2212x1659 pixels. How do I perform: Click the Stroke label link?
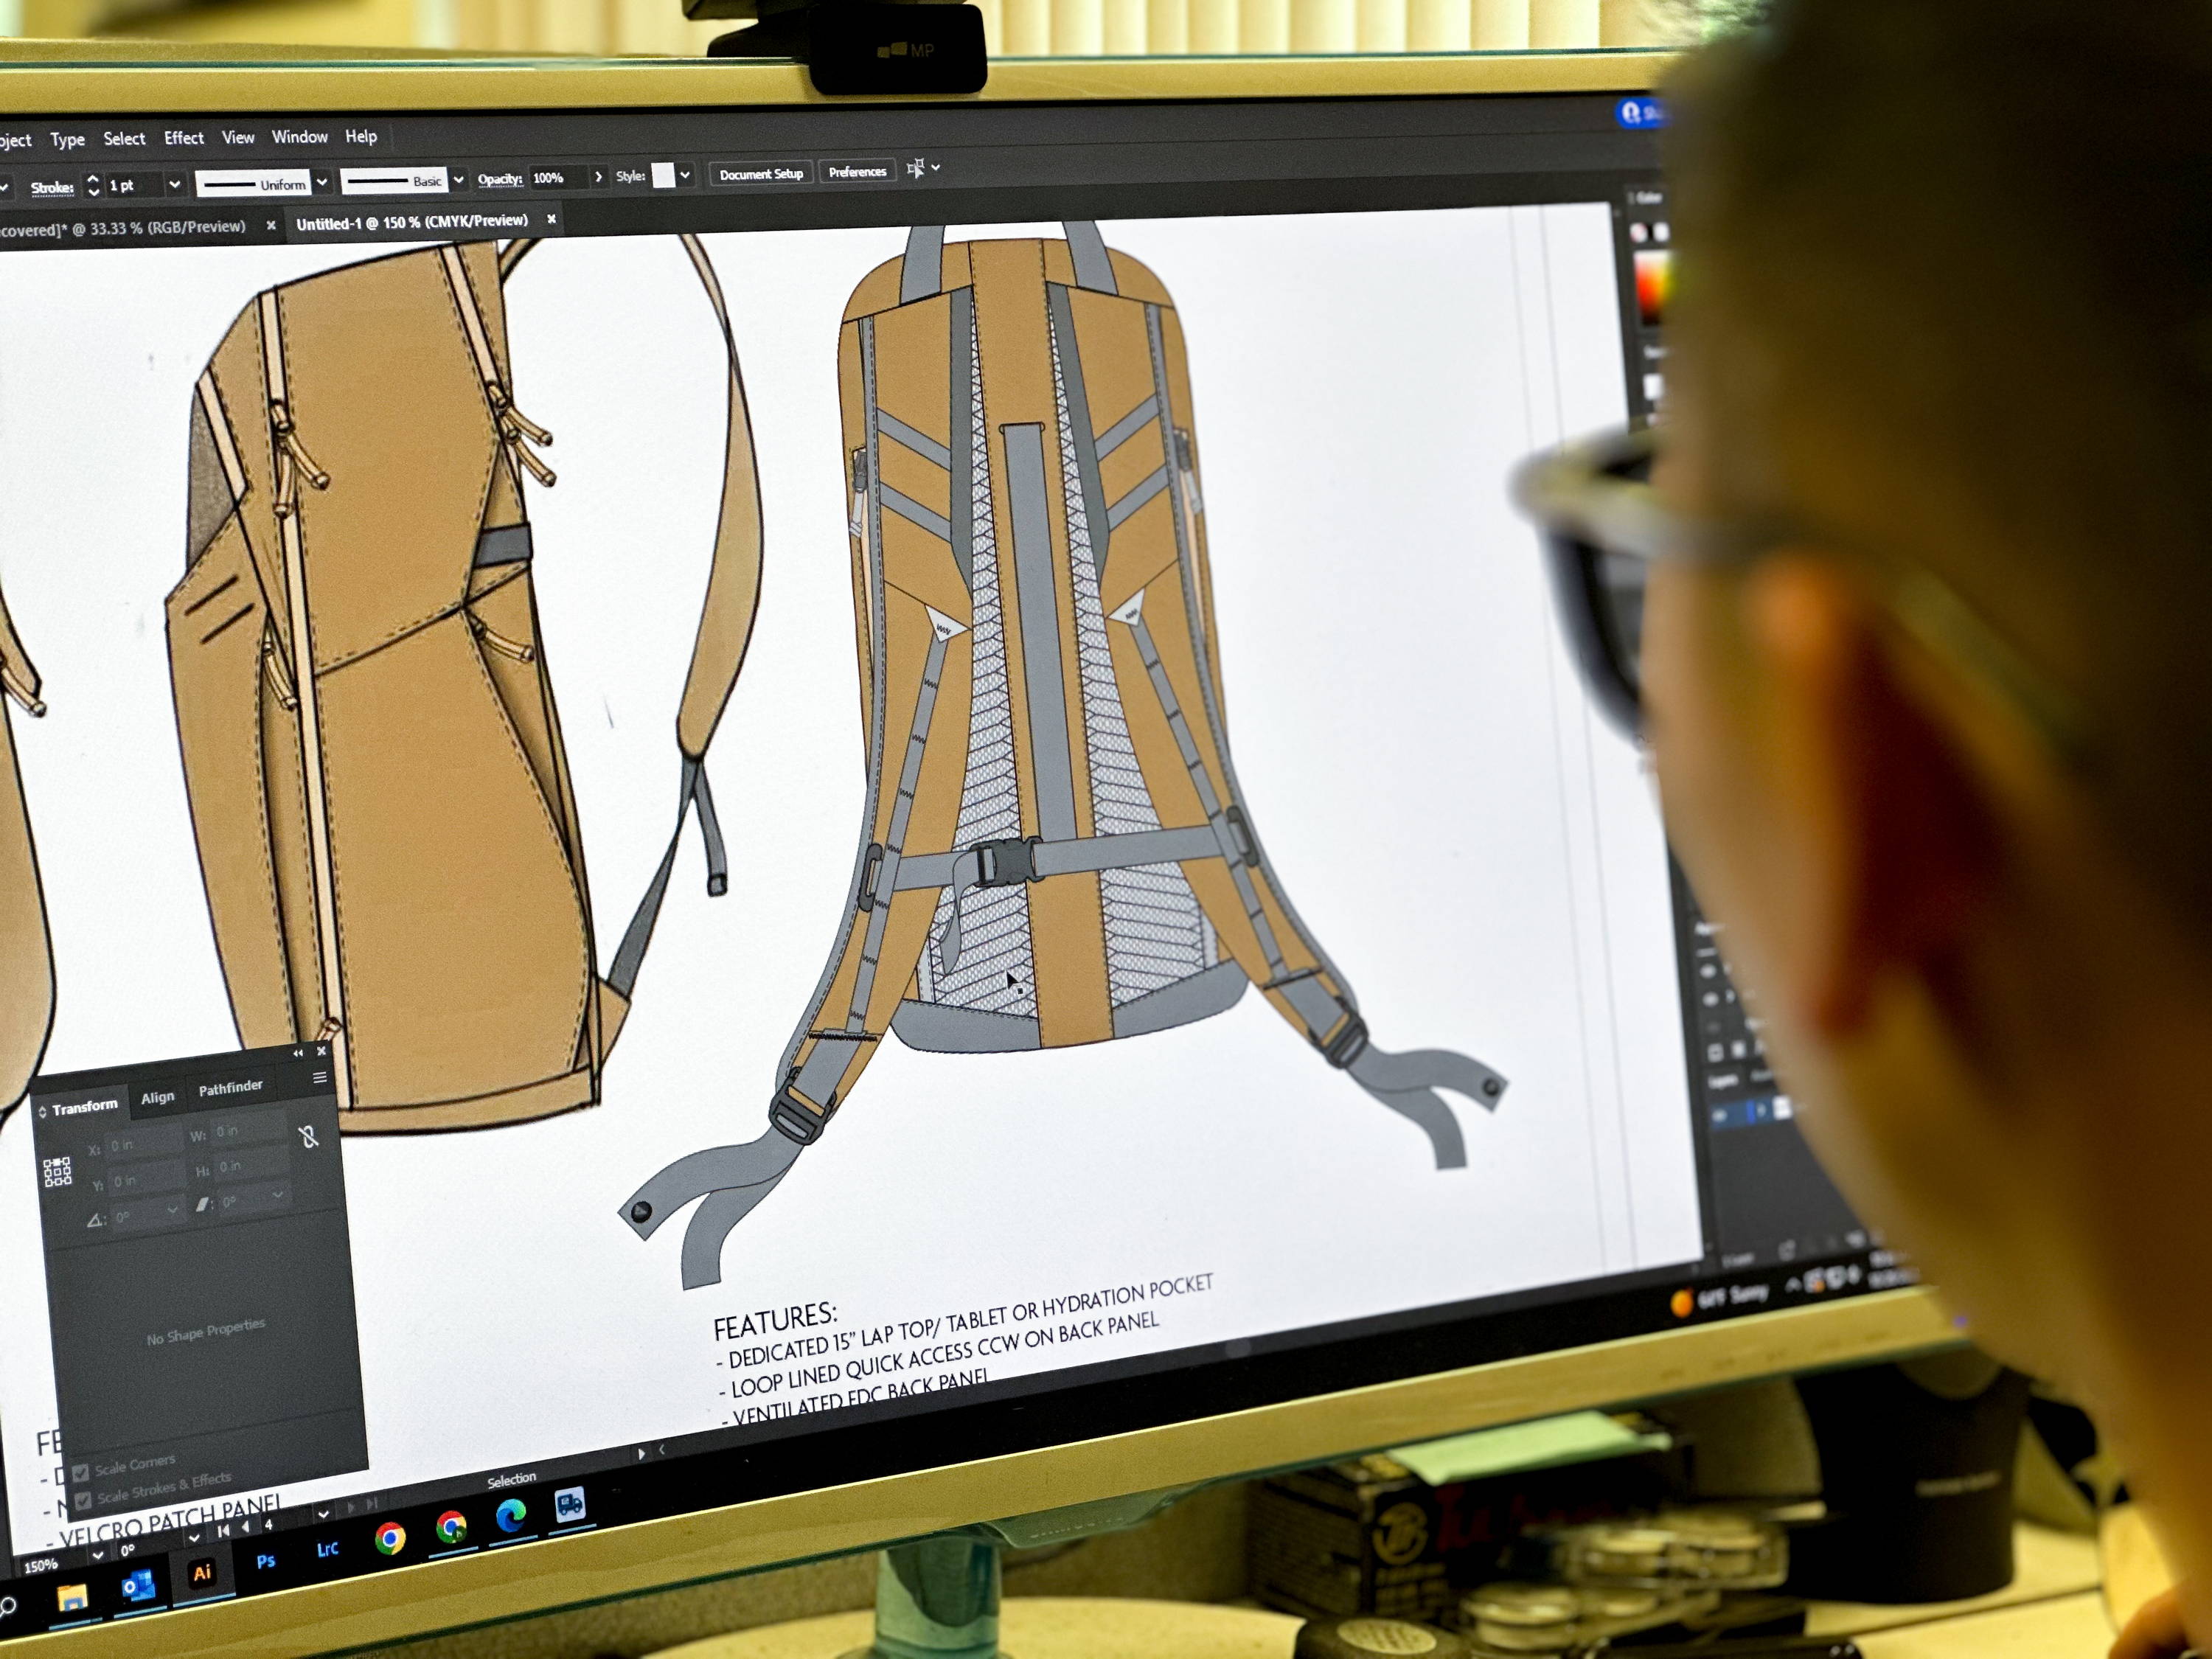tap(52, 187)
